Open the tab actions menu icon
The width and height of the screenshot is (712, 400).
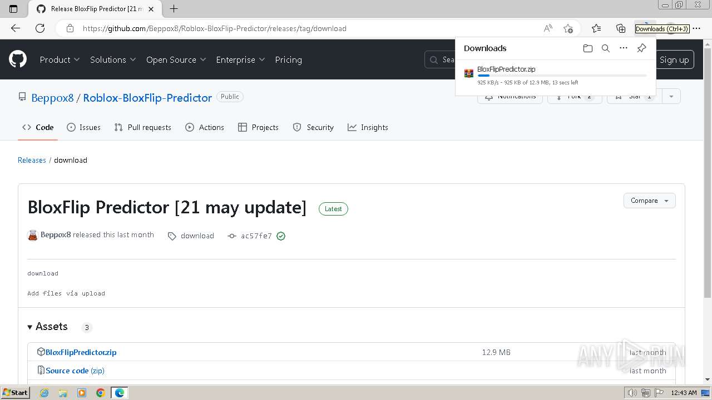point(13,9)
